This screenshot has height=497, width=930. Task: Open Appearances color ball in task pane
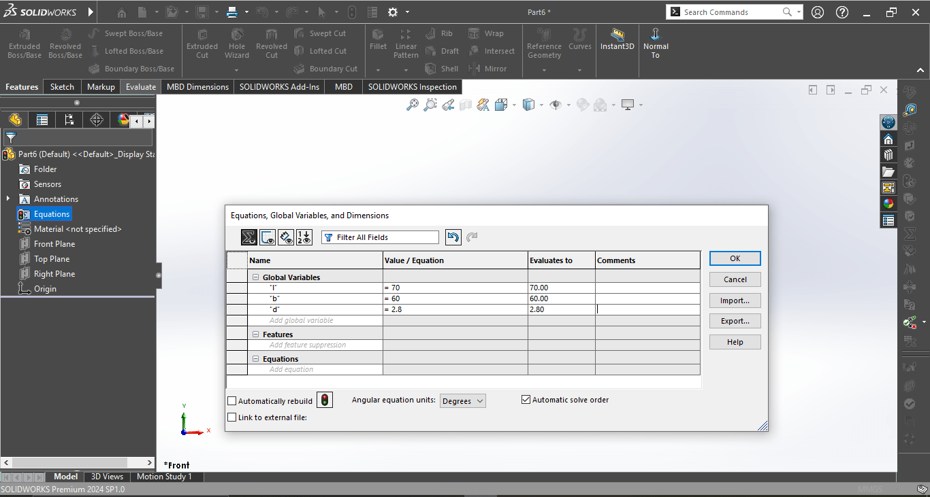[888, 203]
